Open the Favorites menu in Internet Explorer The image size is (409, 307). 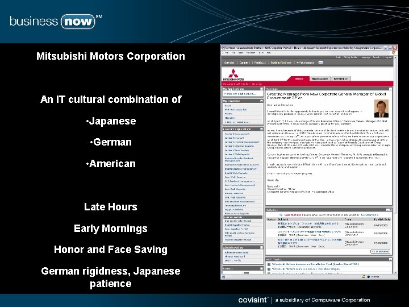coord(251,53)
